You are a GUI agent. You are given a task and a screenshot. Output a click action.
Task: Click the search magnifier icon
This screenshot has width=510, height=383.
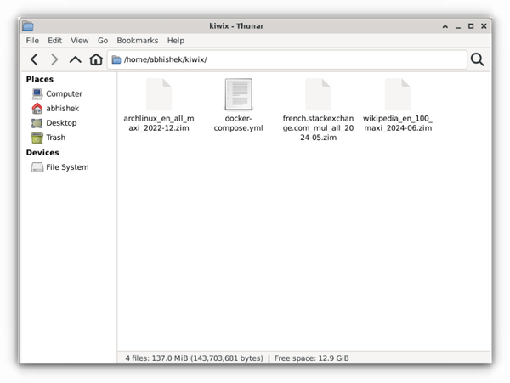[477, 59]
